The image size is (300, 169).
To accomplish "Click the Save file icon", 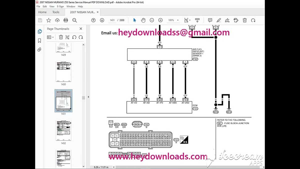I will 40,20.
